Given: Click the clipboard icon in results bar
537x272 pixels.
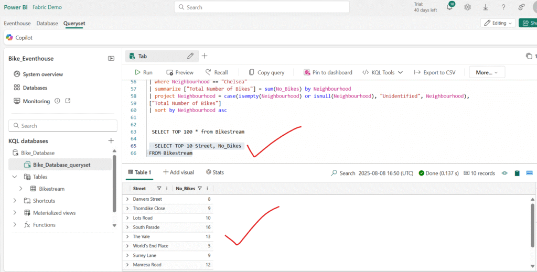Looking at the screenshot, I should (517, 173).
